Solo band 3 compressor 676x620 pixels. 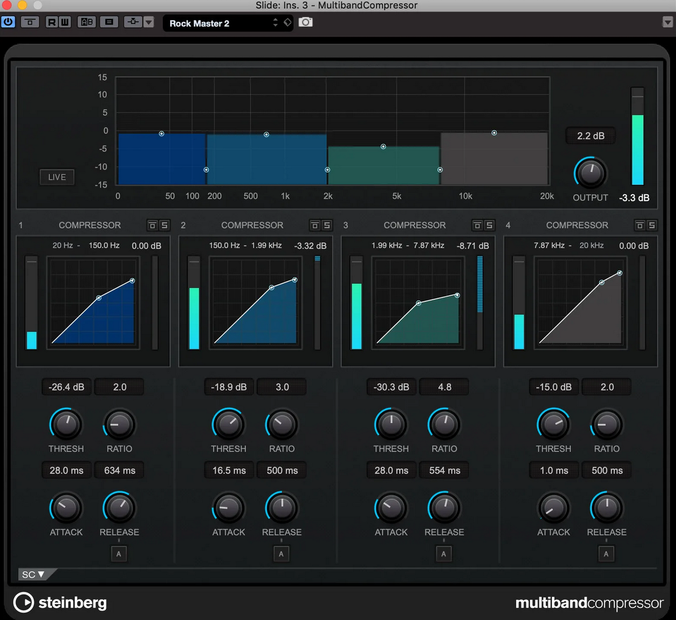(489, 225)
